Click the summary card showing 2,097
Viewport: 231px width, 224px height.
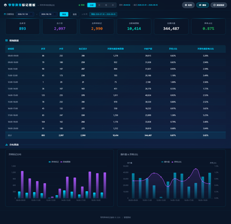tap(60, 26)
